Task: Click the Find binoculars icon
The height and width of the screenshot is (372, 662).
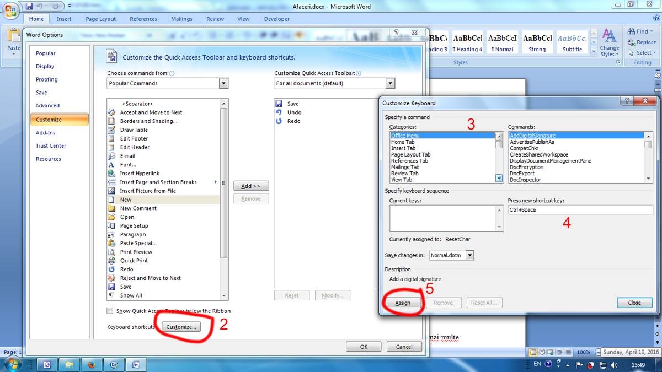Action: point(631,31)
